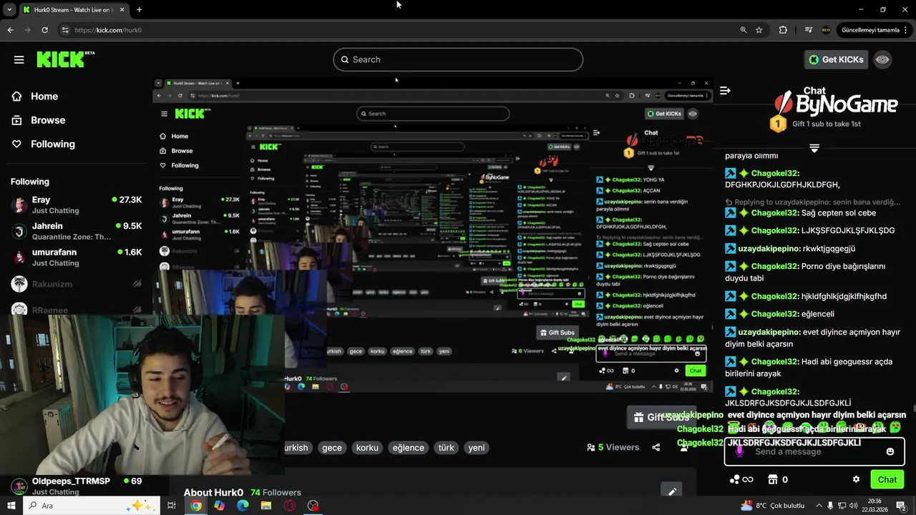Open the Windows notification center
916x515 pixels.
click(901, 506)
